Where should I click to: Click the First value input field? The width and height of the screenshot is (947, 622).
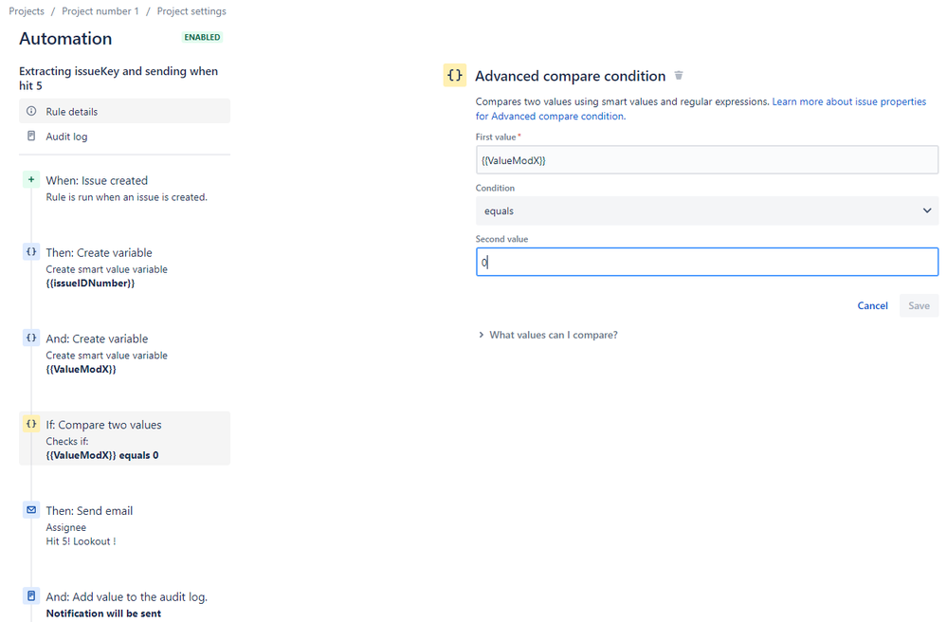click(706, 160)
